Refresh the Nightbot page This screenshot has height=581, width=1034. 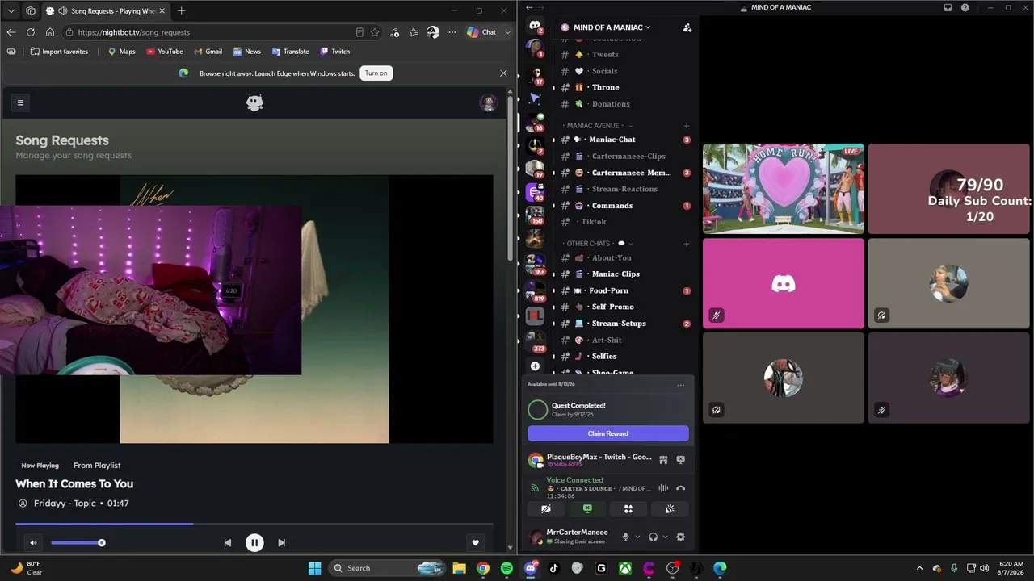(31, 32)
